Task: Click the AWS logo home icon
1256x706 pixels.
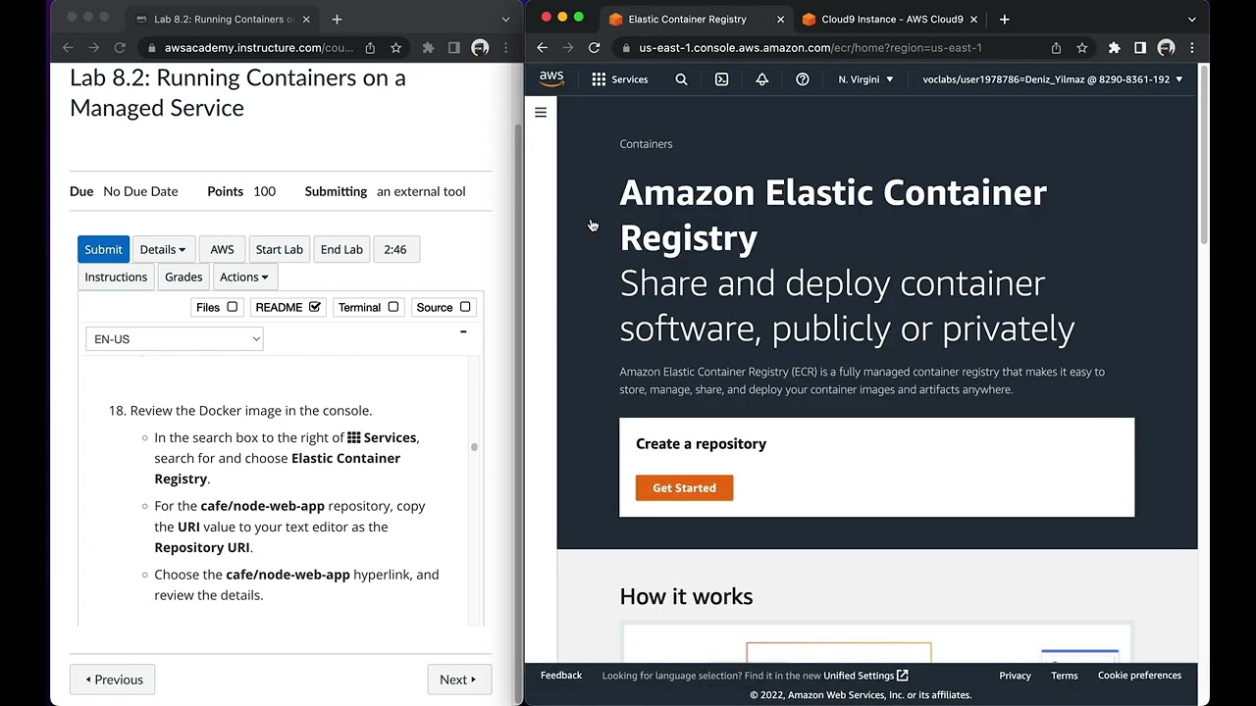Action: (x=551, y=78)
